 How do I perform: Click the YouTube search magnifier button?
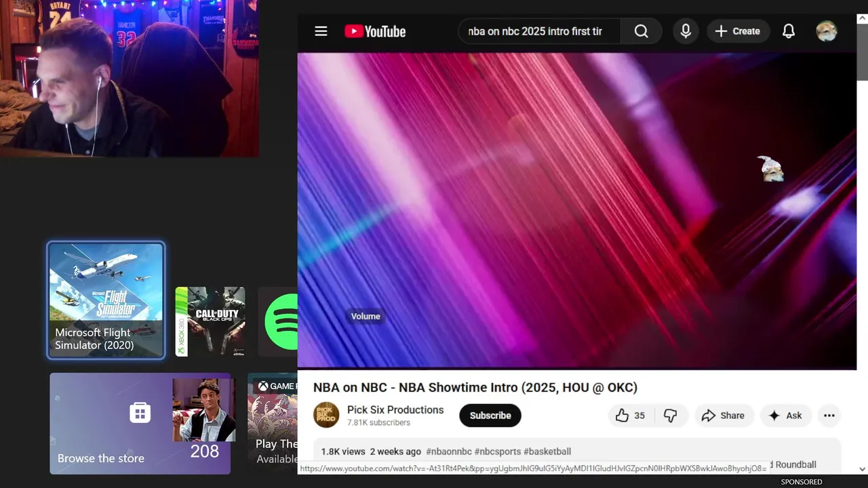(x=641, y=31)
